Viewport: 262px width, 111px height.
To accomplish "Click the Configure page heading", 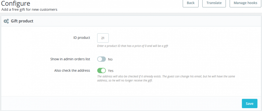I will (16, 4).
